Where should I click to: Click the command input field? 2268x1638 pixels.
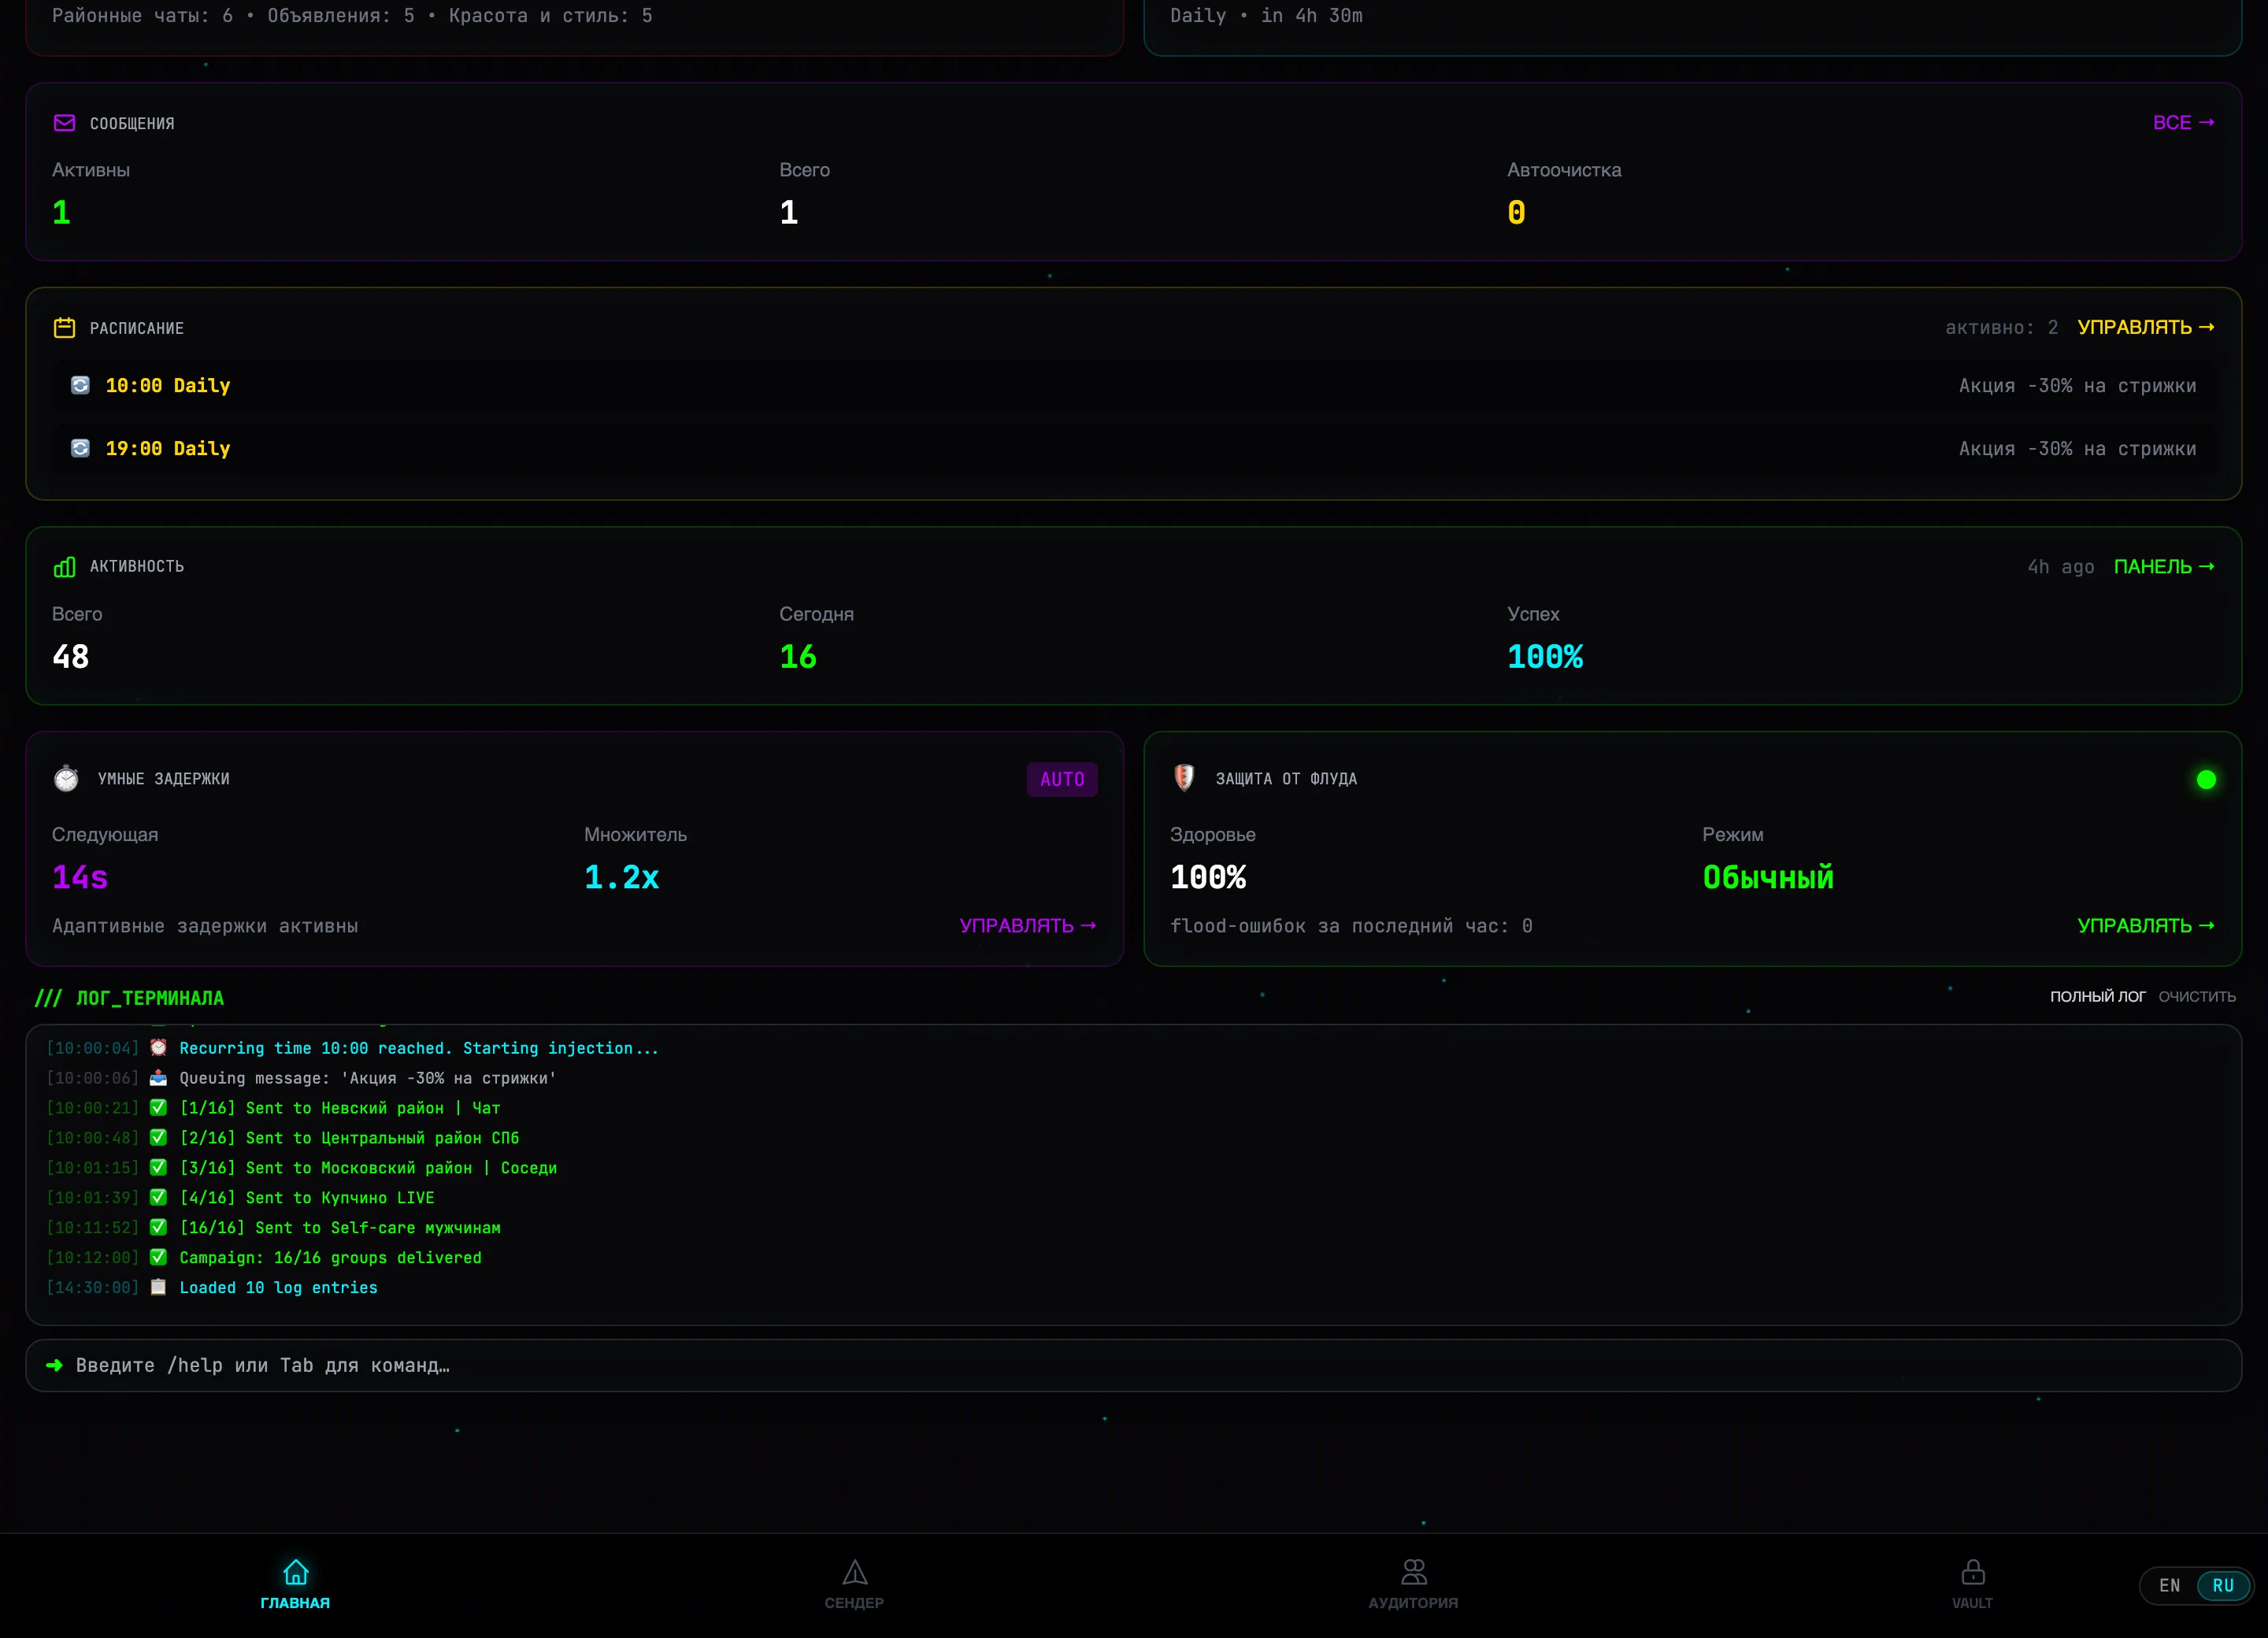[1133, 1365]
